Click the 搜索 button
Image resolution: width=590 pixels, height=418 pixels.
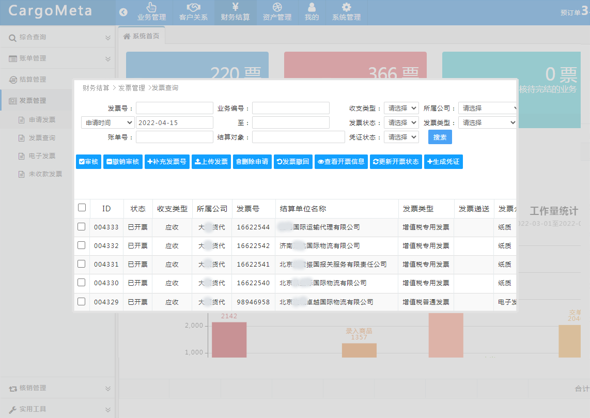coord(440,137)
